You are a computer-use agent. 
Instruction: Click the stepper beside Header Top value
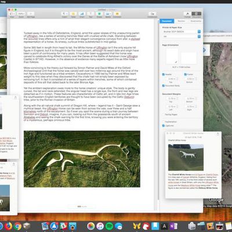(177, 79)
